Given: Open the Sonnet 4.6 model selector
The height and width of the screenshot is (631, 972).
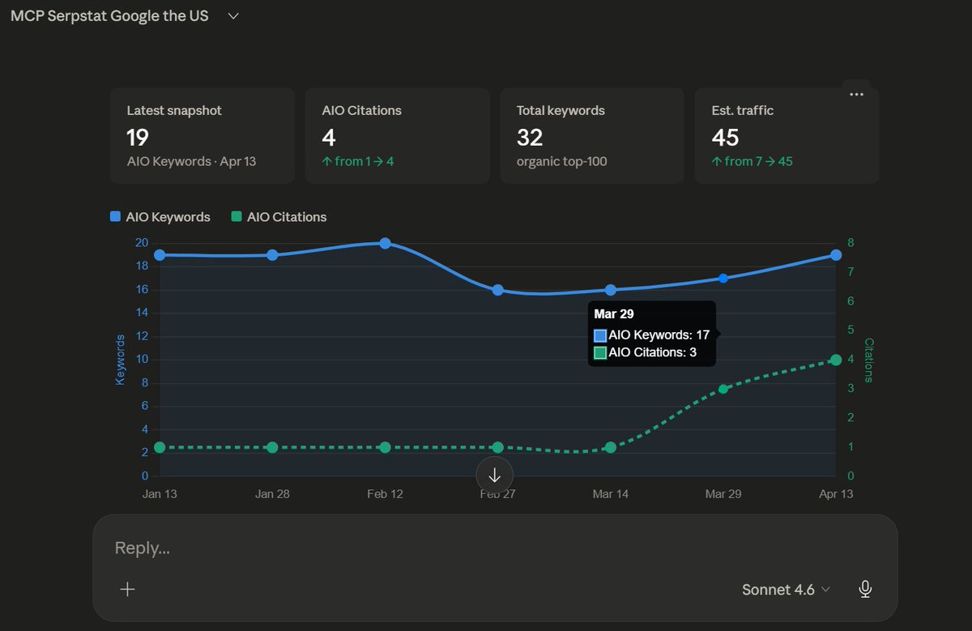Looking at the screenshot, I should [x=786, y=590].
